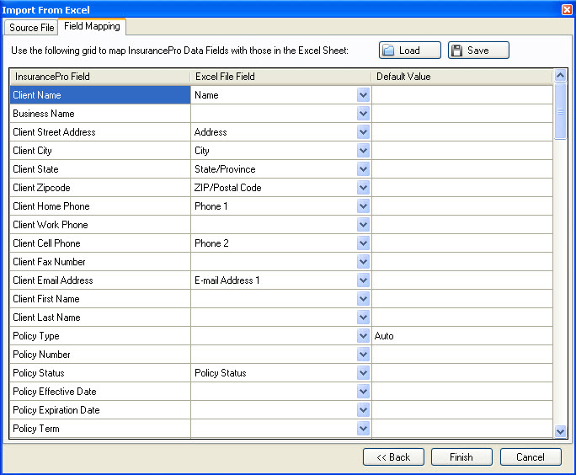
Task: Select the Policy Type row label
Action: 100,336
